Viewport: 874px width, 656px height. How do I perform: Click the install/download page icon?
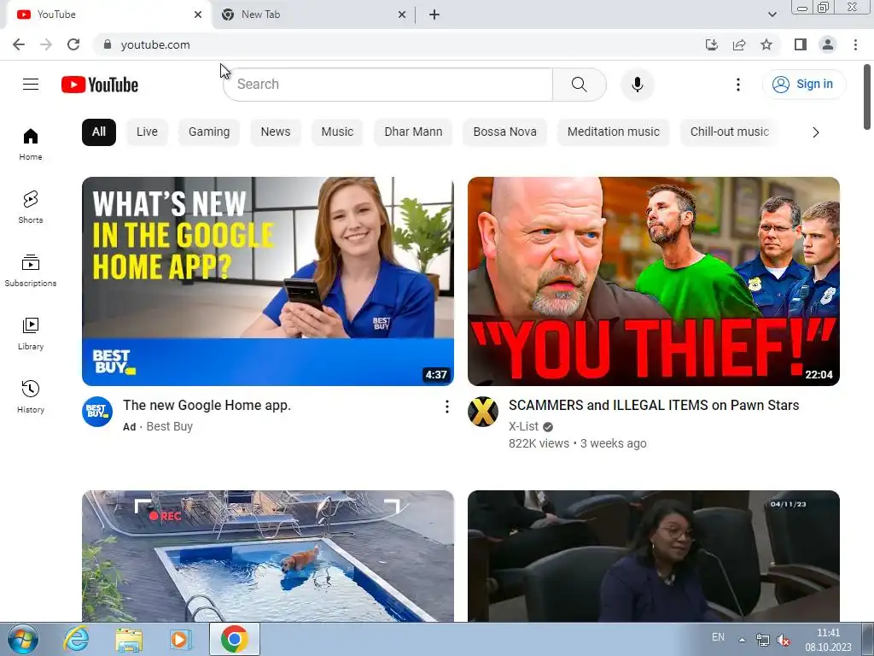[x=711, y=44]
